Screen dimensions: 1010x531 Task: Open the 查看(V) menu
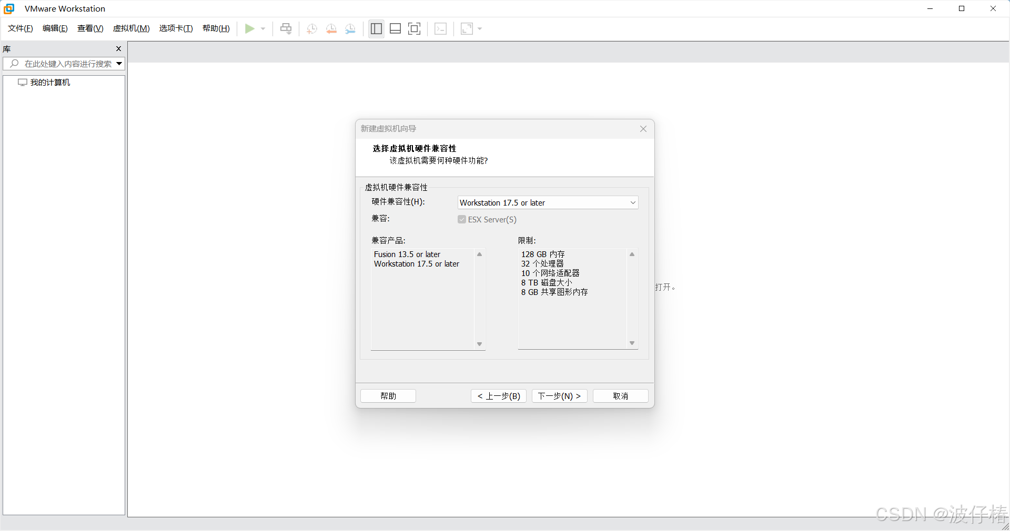tap(90, 28)
